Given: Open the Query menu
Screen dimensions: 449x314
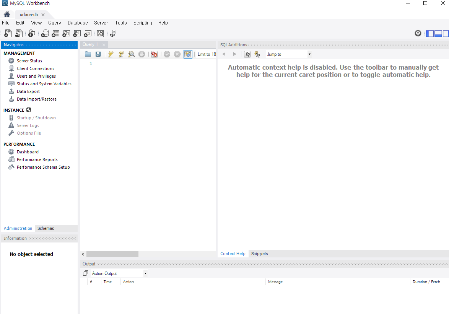Looking at the screenshot, I should 54,23.
